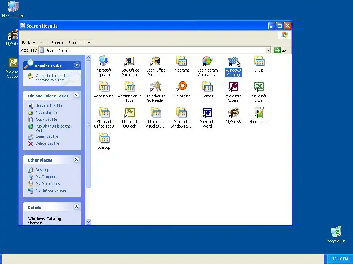This screenshot has width=353, height=264.
Task: Collapse the Results Tasks panel
Action: point(77,65)
